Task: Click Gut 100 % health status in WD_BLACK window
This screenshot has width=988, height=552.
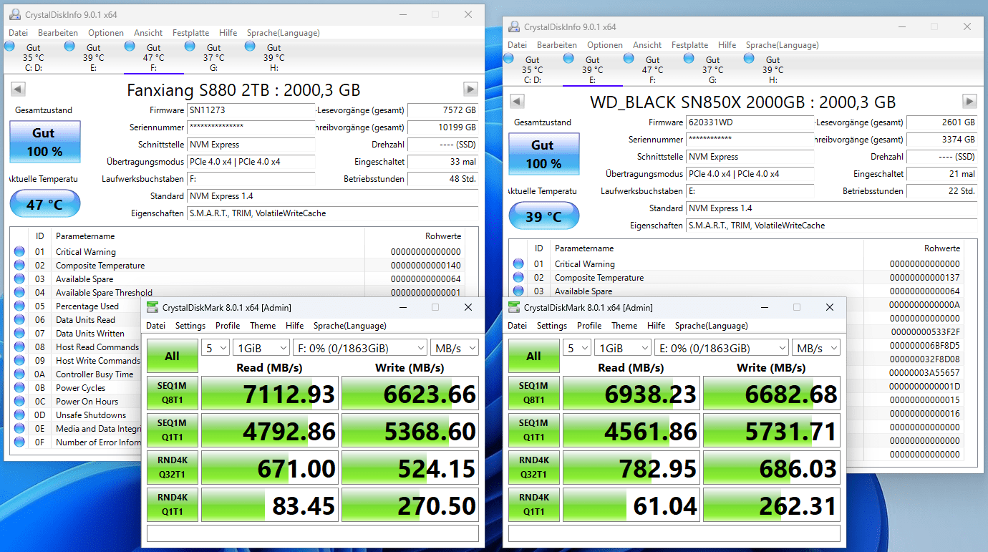Action: 543,154
